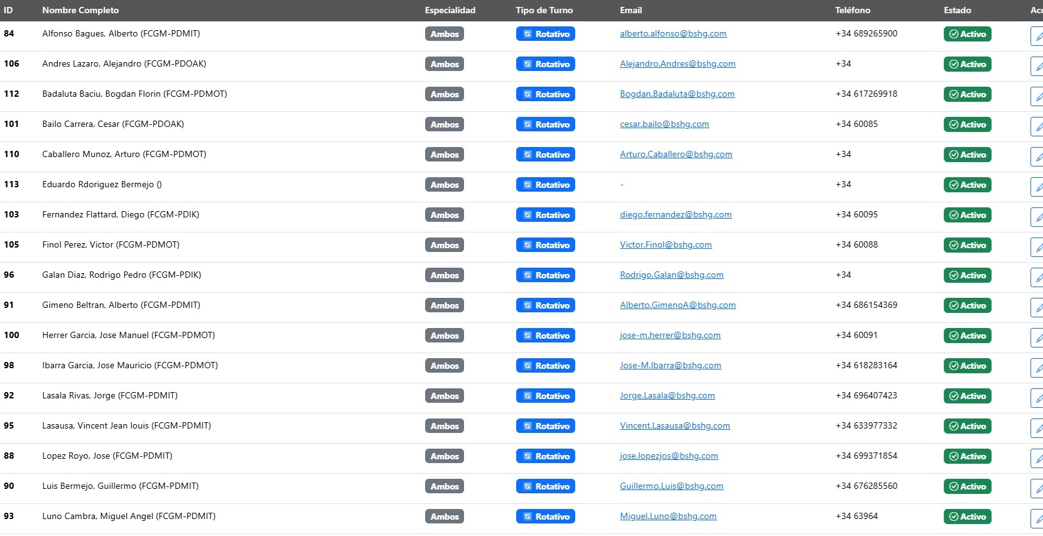Open Victor.Finol@bshg.com email link
Image resolution: width=1043 pixels, height=536 pixels.
(666, 245)
